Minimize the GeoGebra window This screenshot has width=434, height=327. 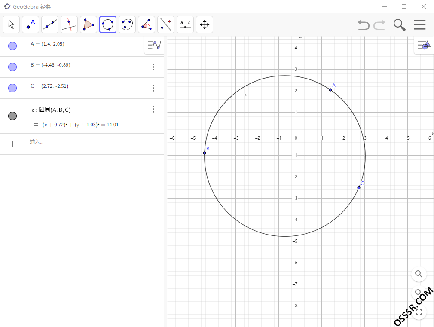coord(385,6)
